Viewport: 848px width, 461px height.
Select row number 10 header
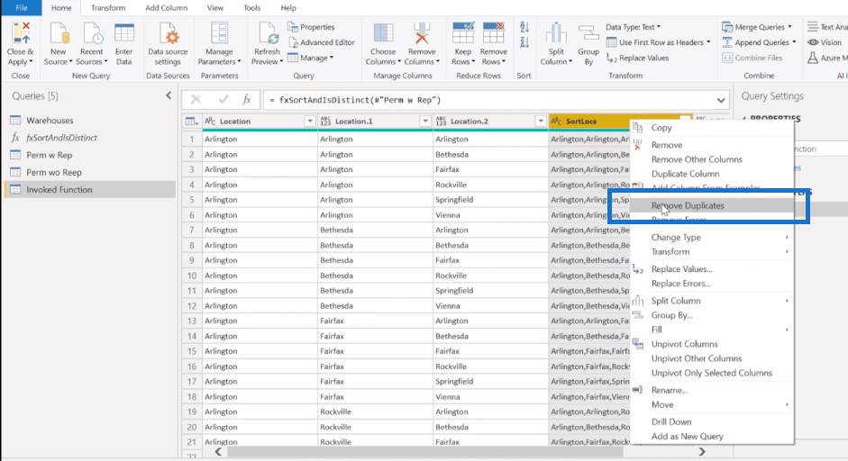pyautogui.click(x=191, y=276)
